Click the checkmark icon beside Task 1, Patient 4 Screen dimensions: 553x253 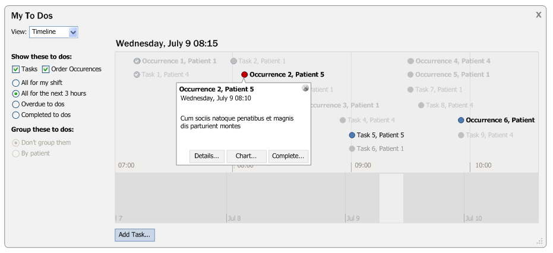(137, 75)
